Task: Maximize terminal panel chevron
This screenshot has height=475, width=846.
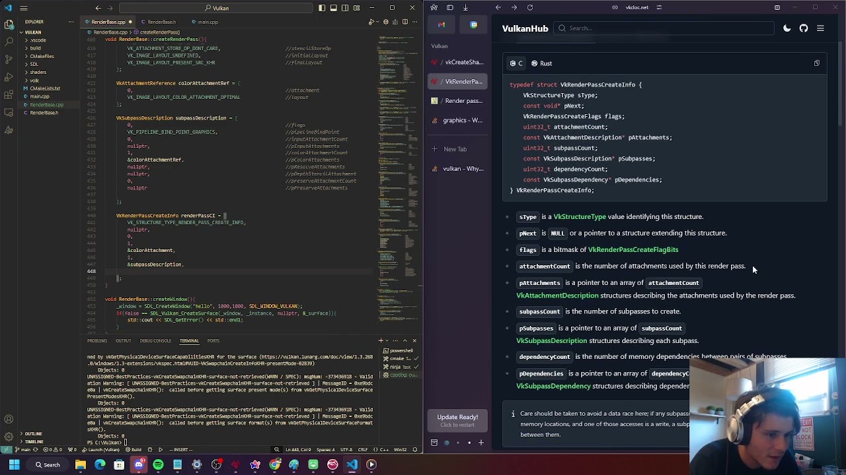Action: pos(405,340)
